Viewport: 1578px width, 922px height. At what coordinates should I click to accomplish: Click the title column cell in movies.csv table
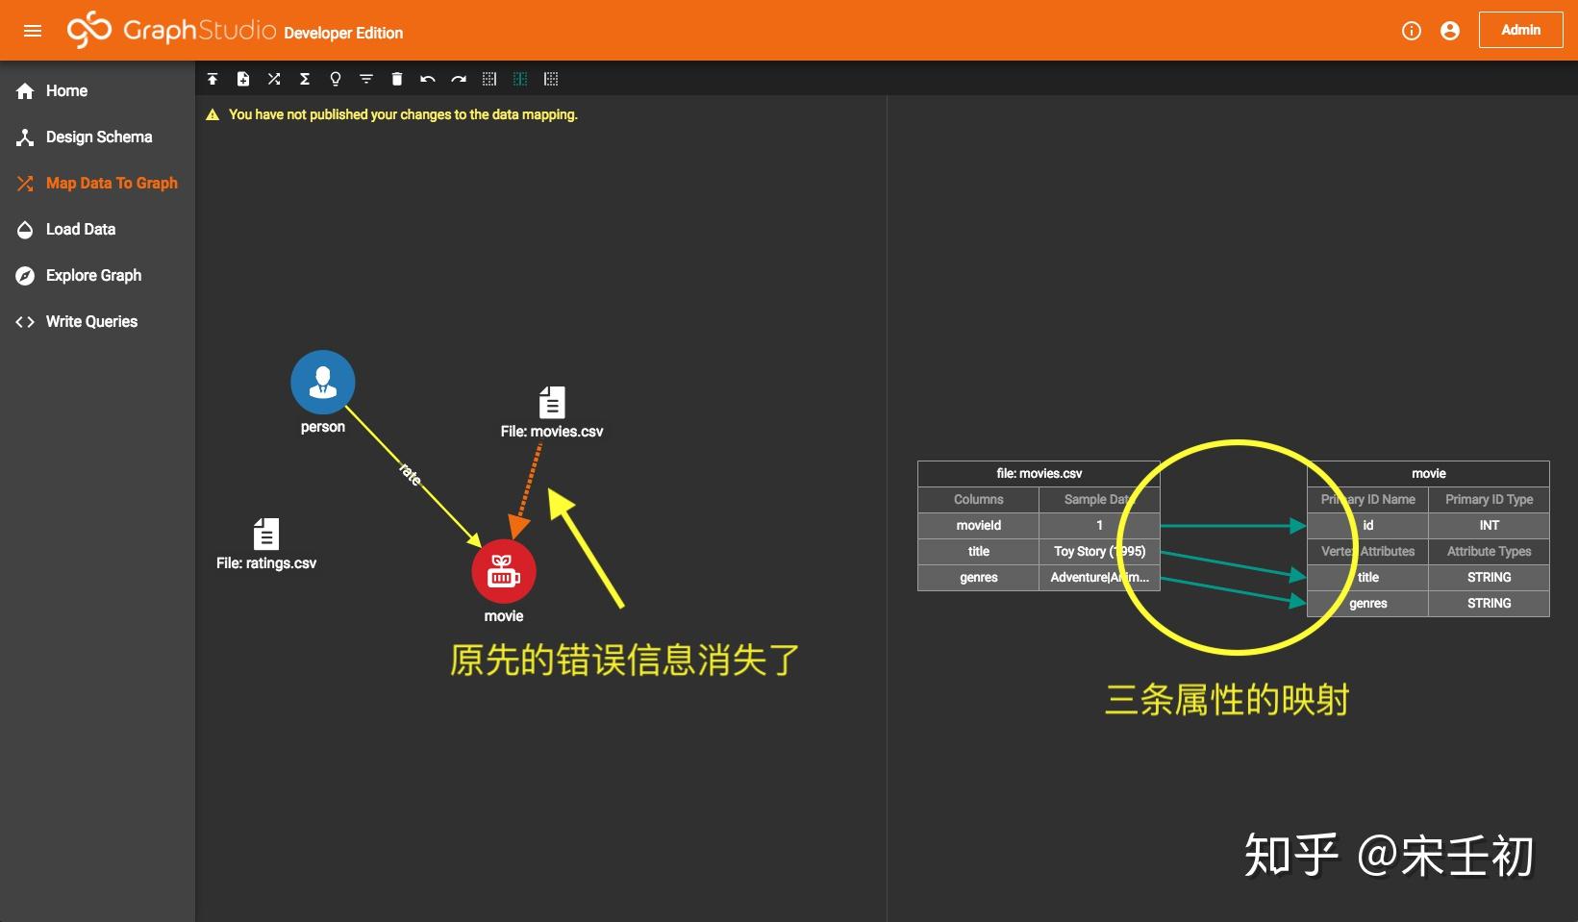(x=979, y=551)
